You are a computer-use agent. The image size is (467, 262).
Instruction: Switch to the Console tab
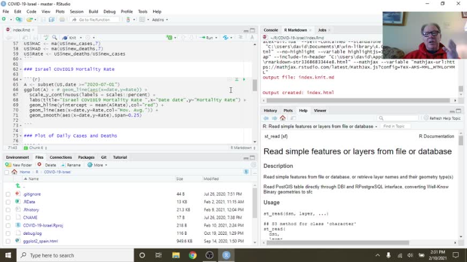[x=270, y=30]
